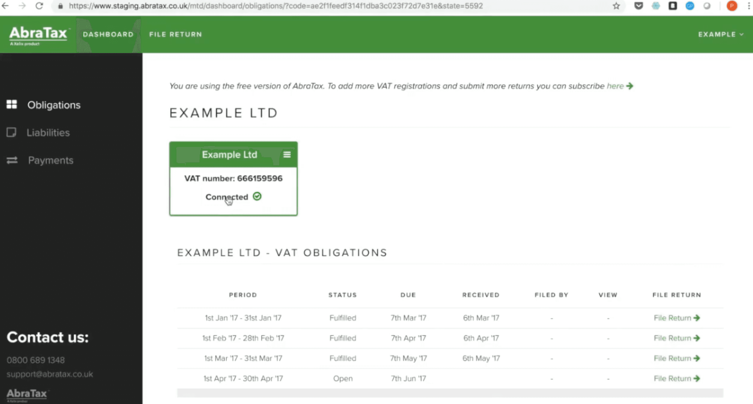
Task: Open the orange profile avatar in Chrome
Action: [732, 6]
